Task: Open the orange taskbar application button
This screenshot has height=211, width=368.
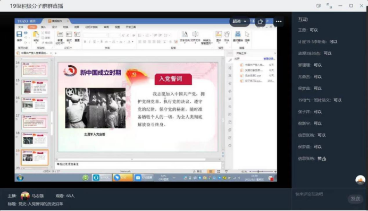Action: coord(122,178)
